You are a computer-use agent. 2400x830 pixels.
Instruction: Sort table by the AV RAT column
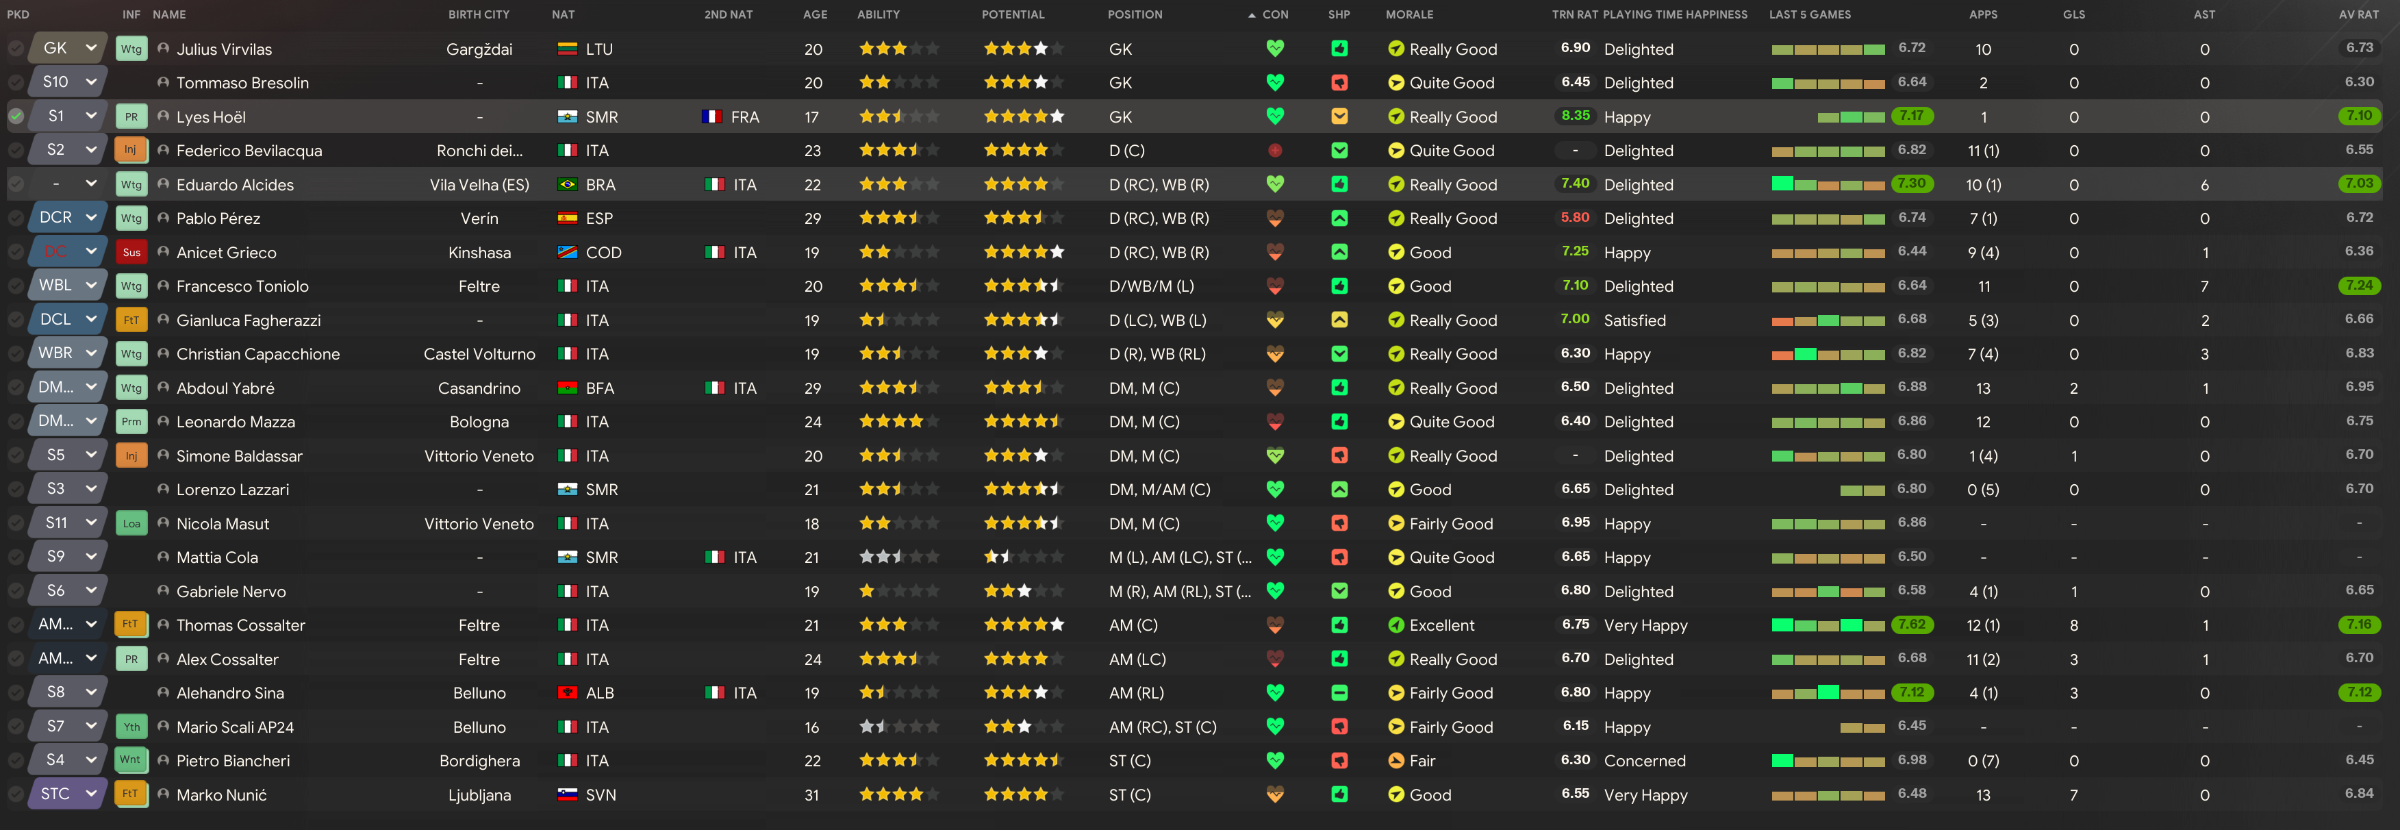2358,14
